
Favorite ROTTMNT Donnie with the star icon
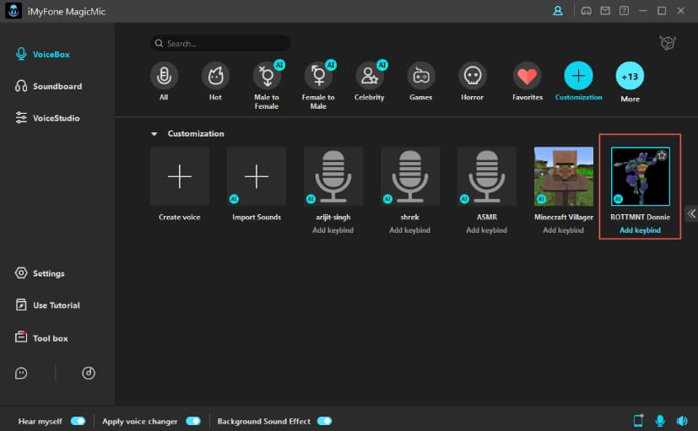(x=662, y=155)
